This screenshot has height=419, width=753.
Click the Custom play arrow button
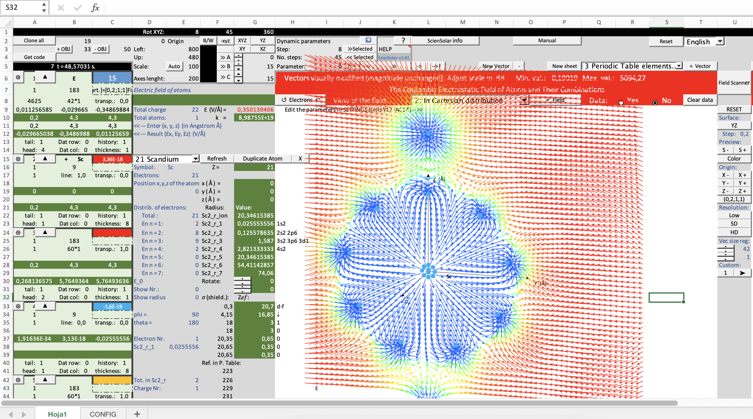coord(742,273)
